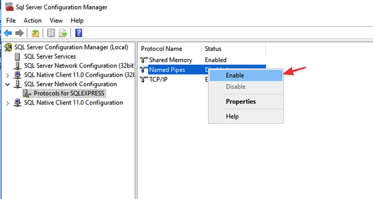
Task: Click the Forward arrow toolbar icon
Action: click(x=19, y=33)
